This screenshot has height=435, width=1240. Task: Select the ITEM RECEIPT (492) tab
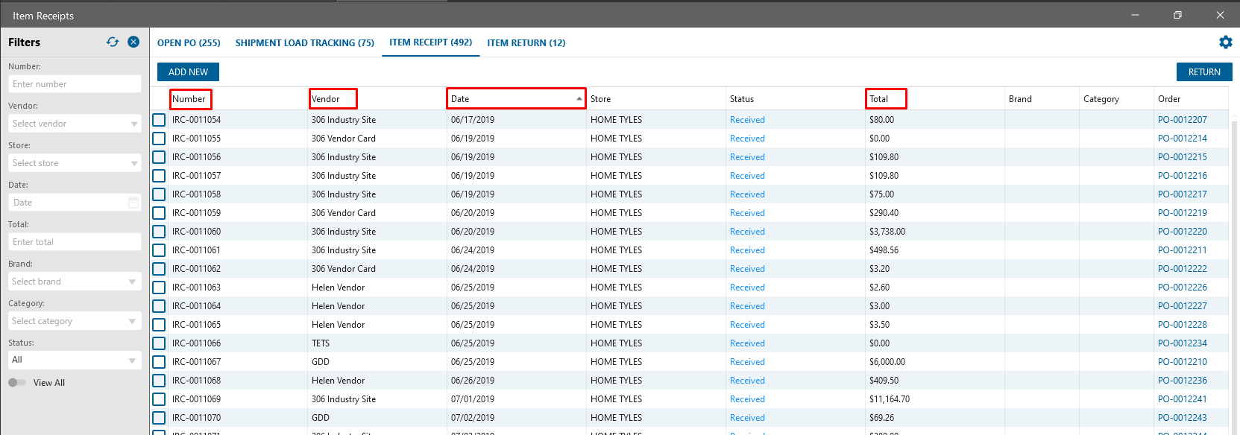[431, 42]
